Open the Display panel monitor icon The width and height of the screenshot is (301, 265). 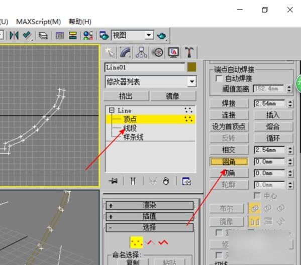(x=173, y=52)
